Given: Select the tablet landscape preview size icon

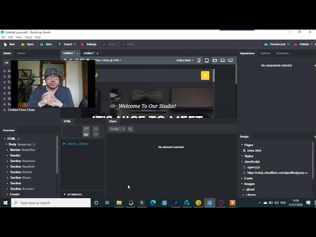Looking at the screenshot, I should tap(215, 60).
